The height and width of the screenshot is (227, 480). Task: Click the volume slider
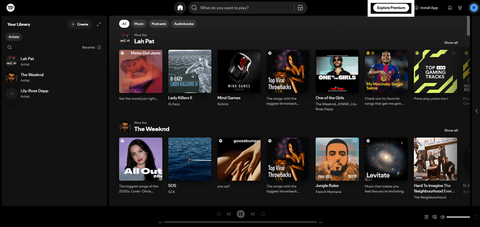pos(458,217)
